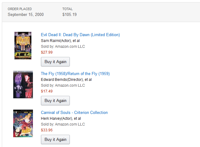Select the Carnival of Souls cover art
Image resolution: width=200 pixels, height=147 pixels.
23,123
